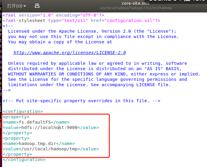This screenshot has height=167, width=207.
Task: Click the 'Put site-specific property overrides' comment
Action: pyautogui.click(x=81, y=101)
